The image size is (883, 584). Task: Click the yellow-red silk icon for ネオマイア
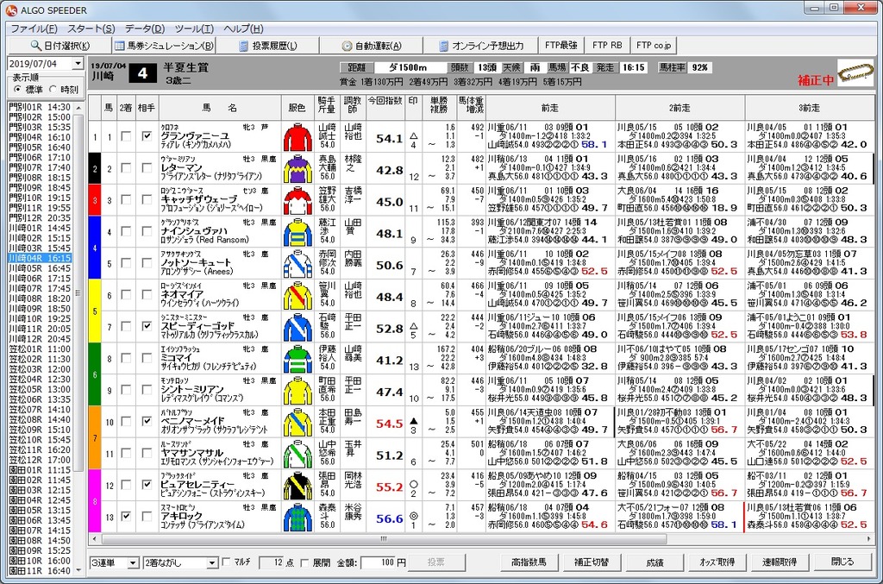point(297,295)
